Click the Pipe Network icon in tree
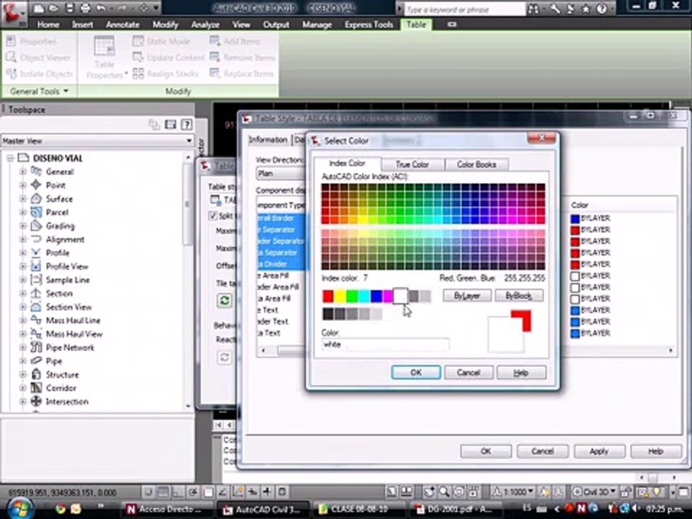Viewport: 692px width, 519px height. tap(36, 347)
